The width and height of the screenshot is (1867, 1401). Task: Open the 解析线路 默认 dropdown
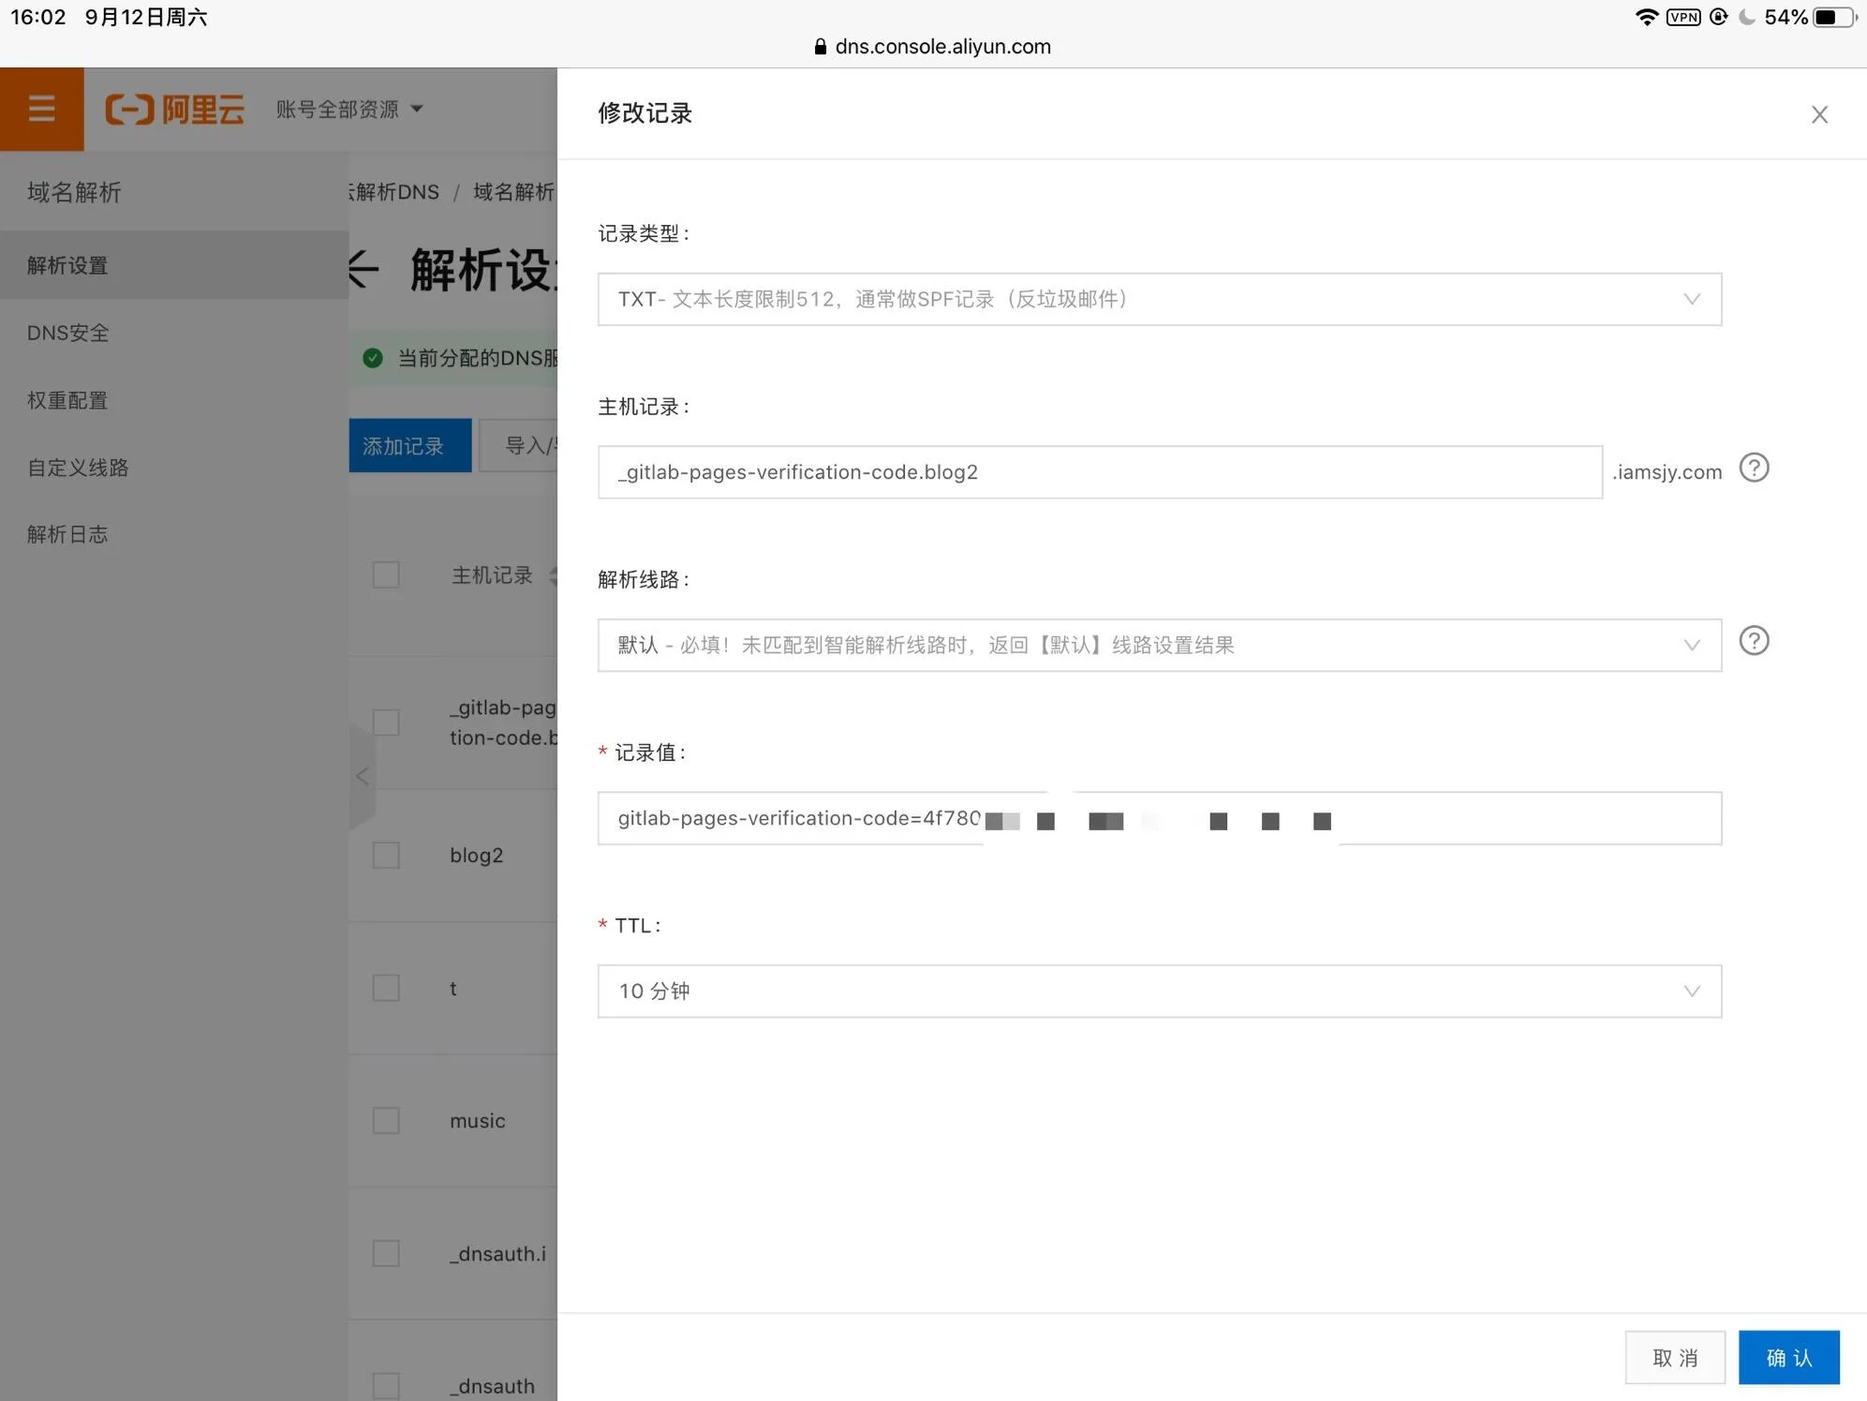pyautogui.click(x=1160, y=645)
